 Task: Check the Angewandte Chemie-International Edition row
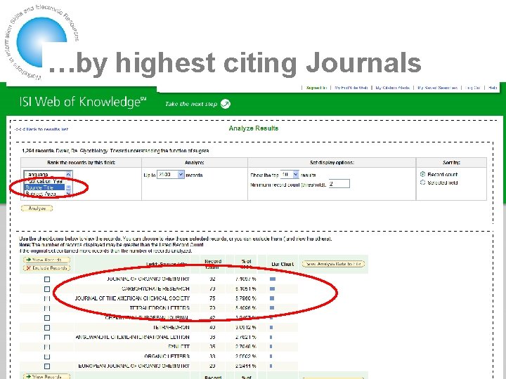click(47, 338)
